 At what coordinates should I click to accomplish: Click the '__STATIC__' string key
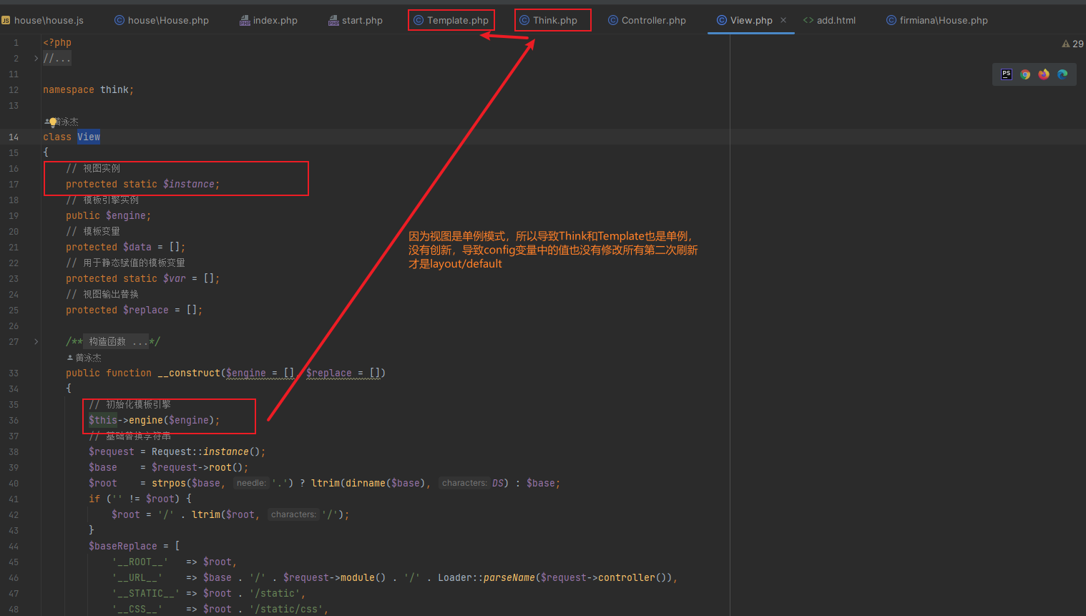146,593
